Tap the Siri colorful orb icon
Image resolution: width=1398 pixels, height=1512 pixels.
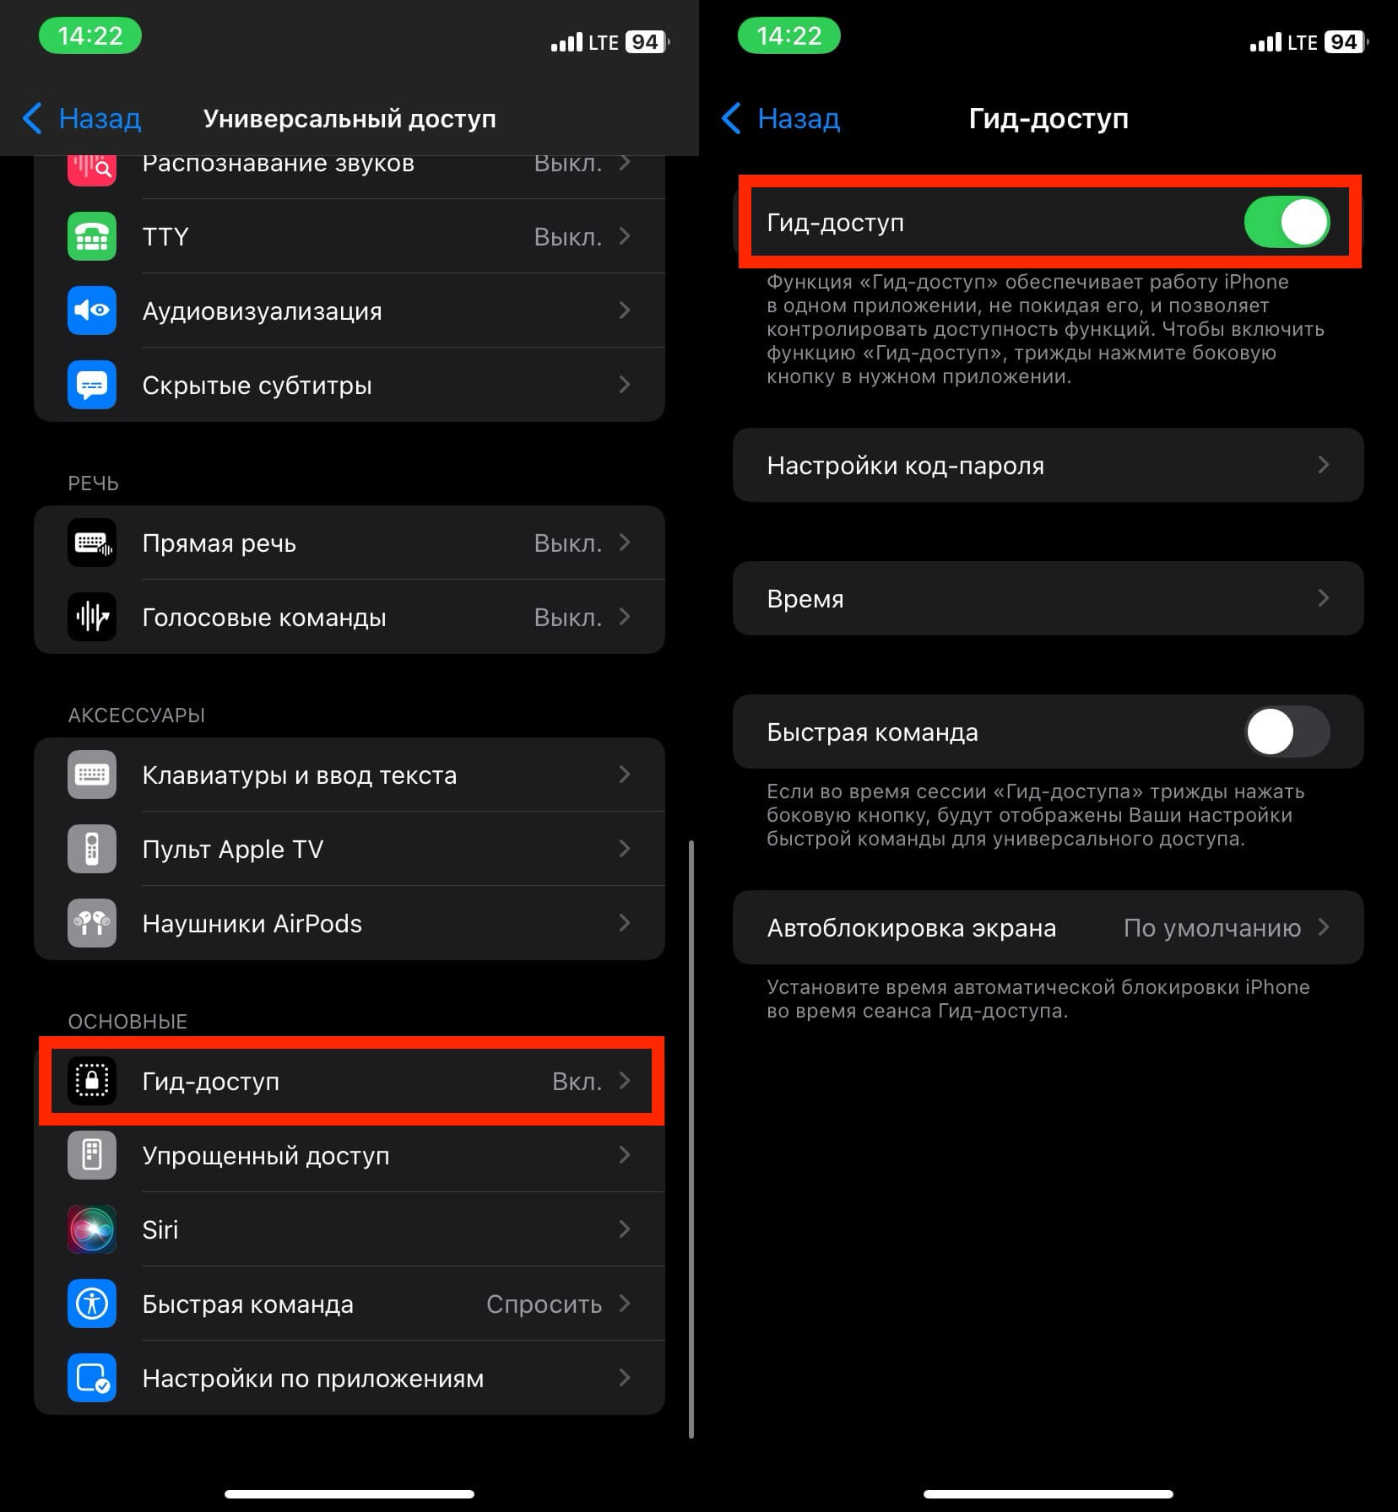tap(92, 1230)
